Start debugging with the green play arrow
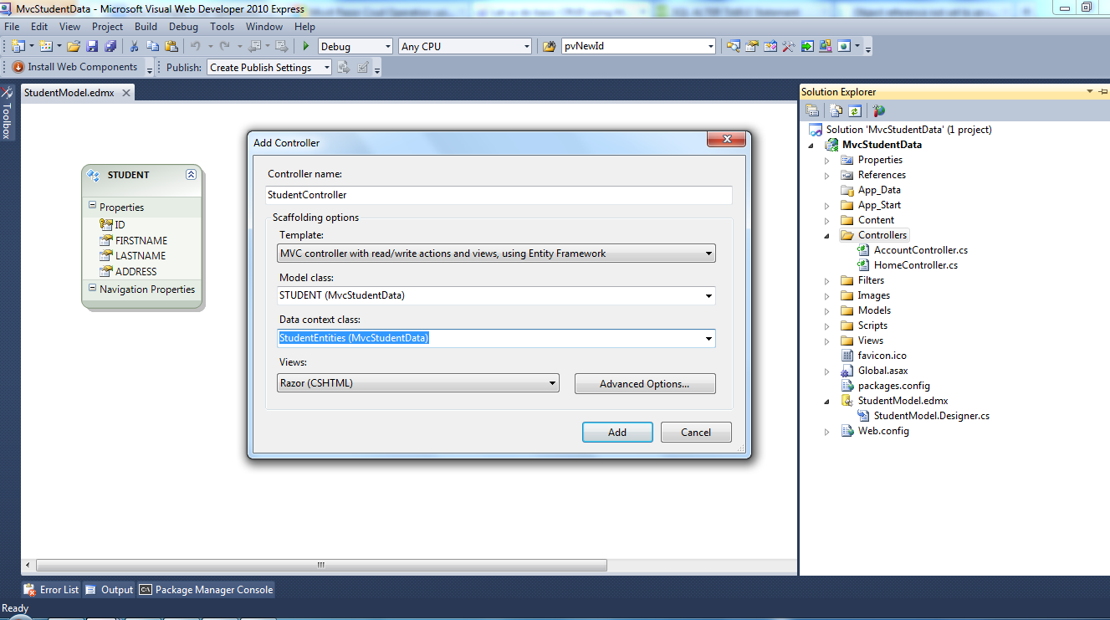Screen dimensions: 1110x620 click(x=306, y=46)
